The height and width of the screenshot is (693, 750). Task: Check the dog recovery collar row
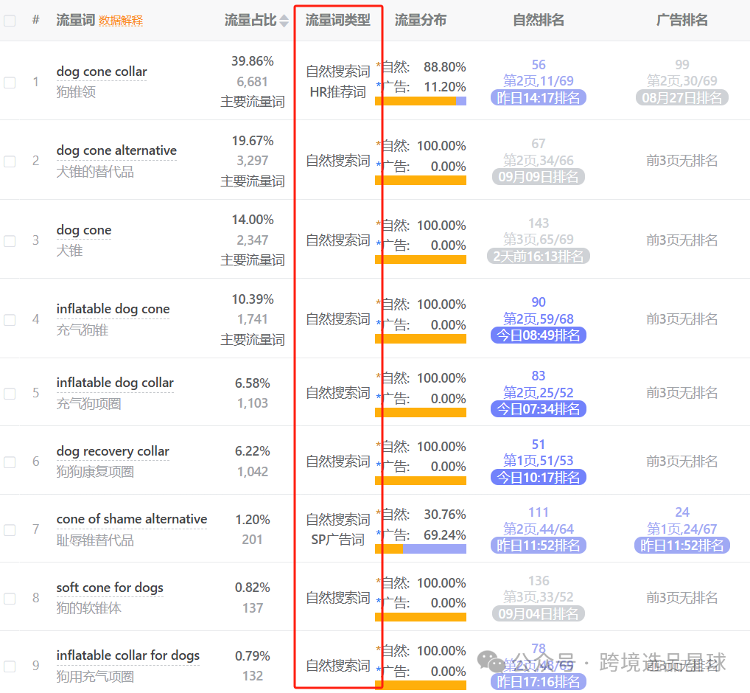[10, 462]
